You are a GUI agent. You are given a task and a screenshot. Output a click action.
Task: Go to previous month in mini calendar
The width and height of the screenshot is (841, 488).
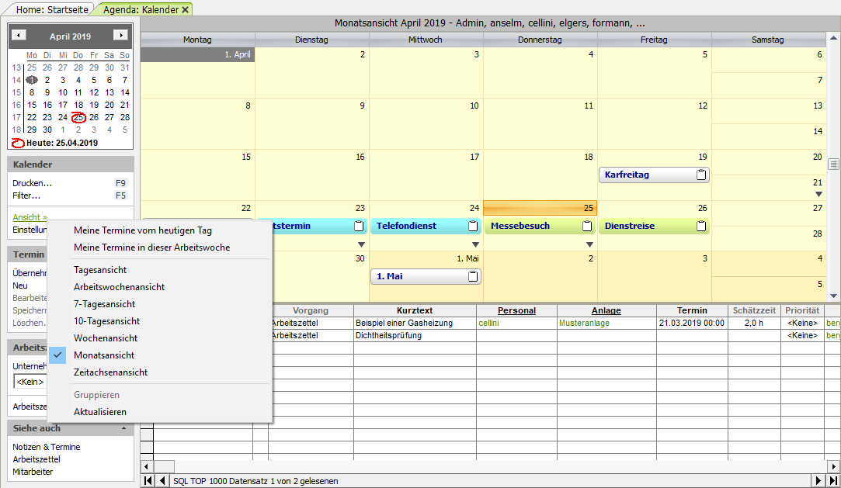tap(19, 36)
